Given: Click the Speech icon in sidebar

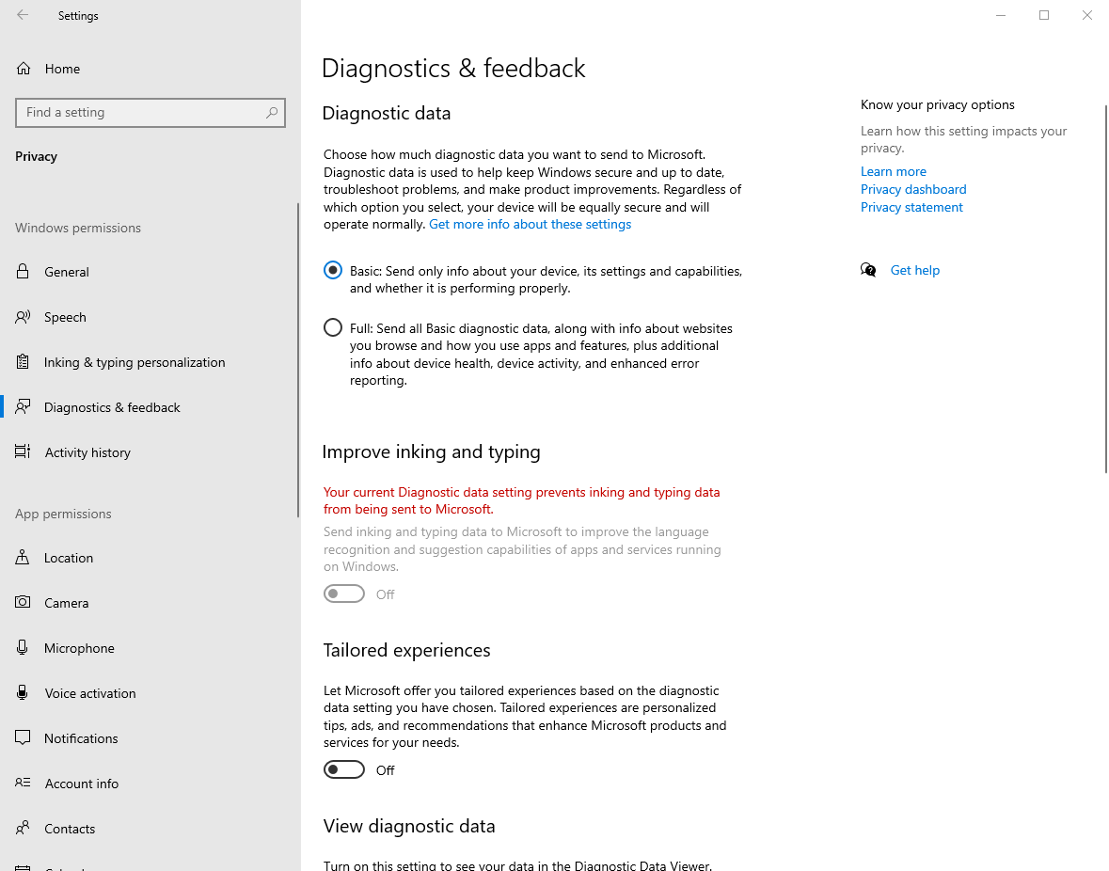Looking at the screenshot, I should coord(24,317).
